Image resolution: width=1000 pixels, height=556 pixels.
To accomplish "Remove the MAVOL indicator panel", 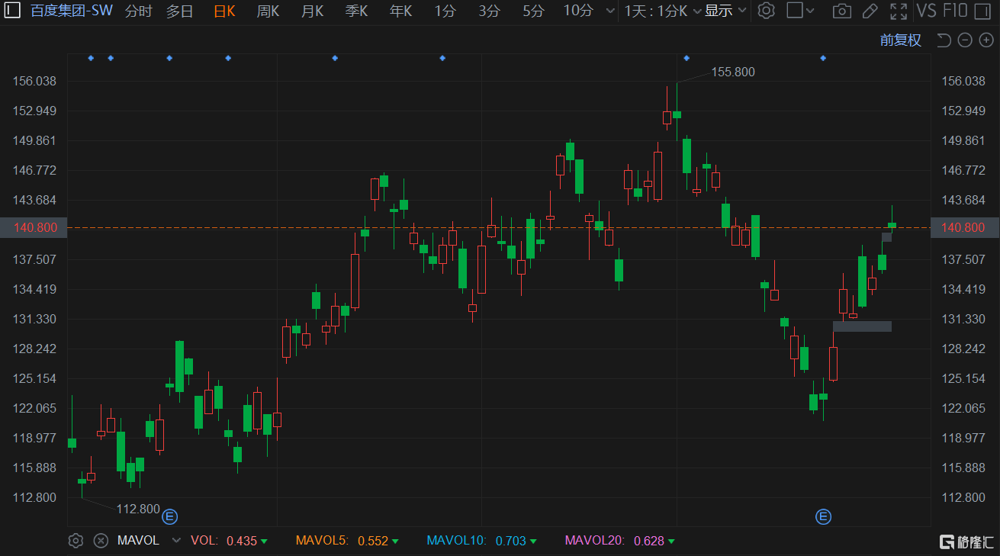I will [x=101, y=541].
